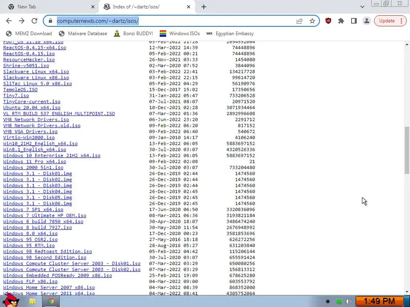410x307 pixels.
Task: Download Windows_Embedded_POSReady_2009_x86.iso
Action: tap(58, 276)
